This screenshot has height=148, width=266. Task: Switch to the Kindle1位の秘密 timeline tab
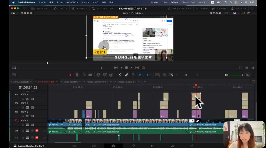(70, 82)
